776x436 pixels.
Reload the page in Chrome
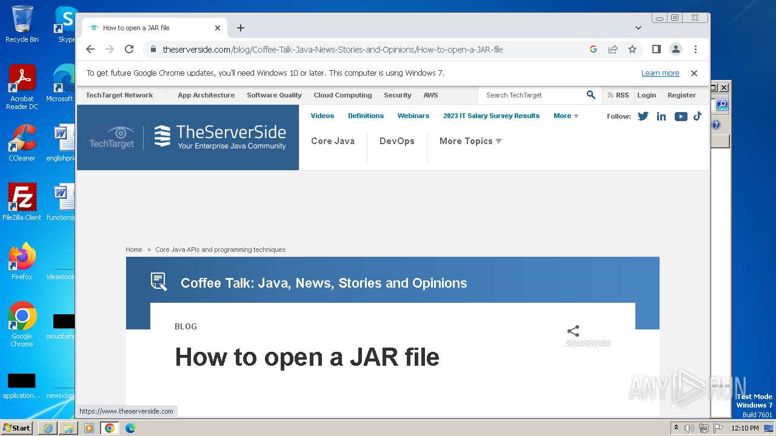[129, 50]
